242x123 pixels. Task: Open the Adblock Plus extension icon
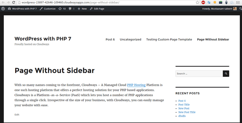point(203,2)
